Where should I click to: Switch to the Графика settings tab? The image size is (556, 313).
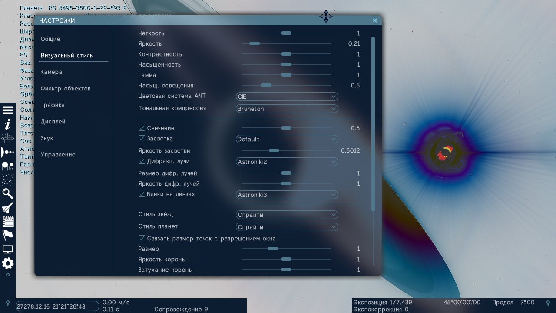point(53,105)
